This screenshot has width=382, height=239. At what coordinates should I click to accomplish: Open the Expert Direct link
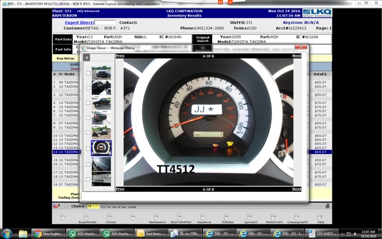(79, 22)
